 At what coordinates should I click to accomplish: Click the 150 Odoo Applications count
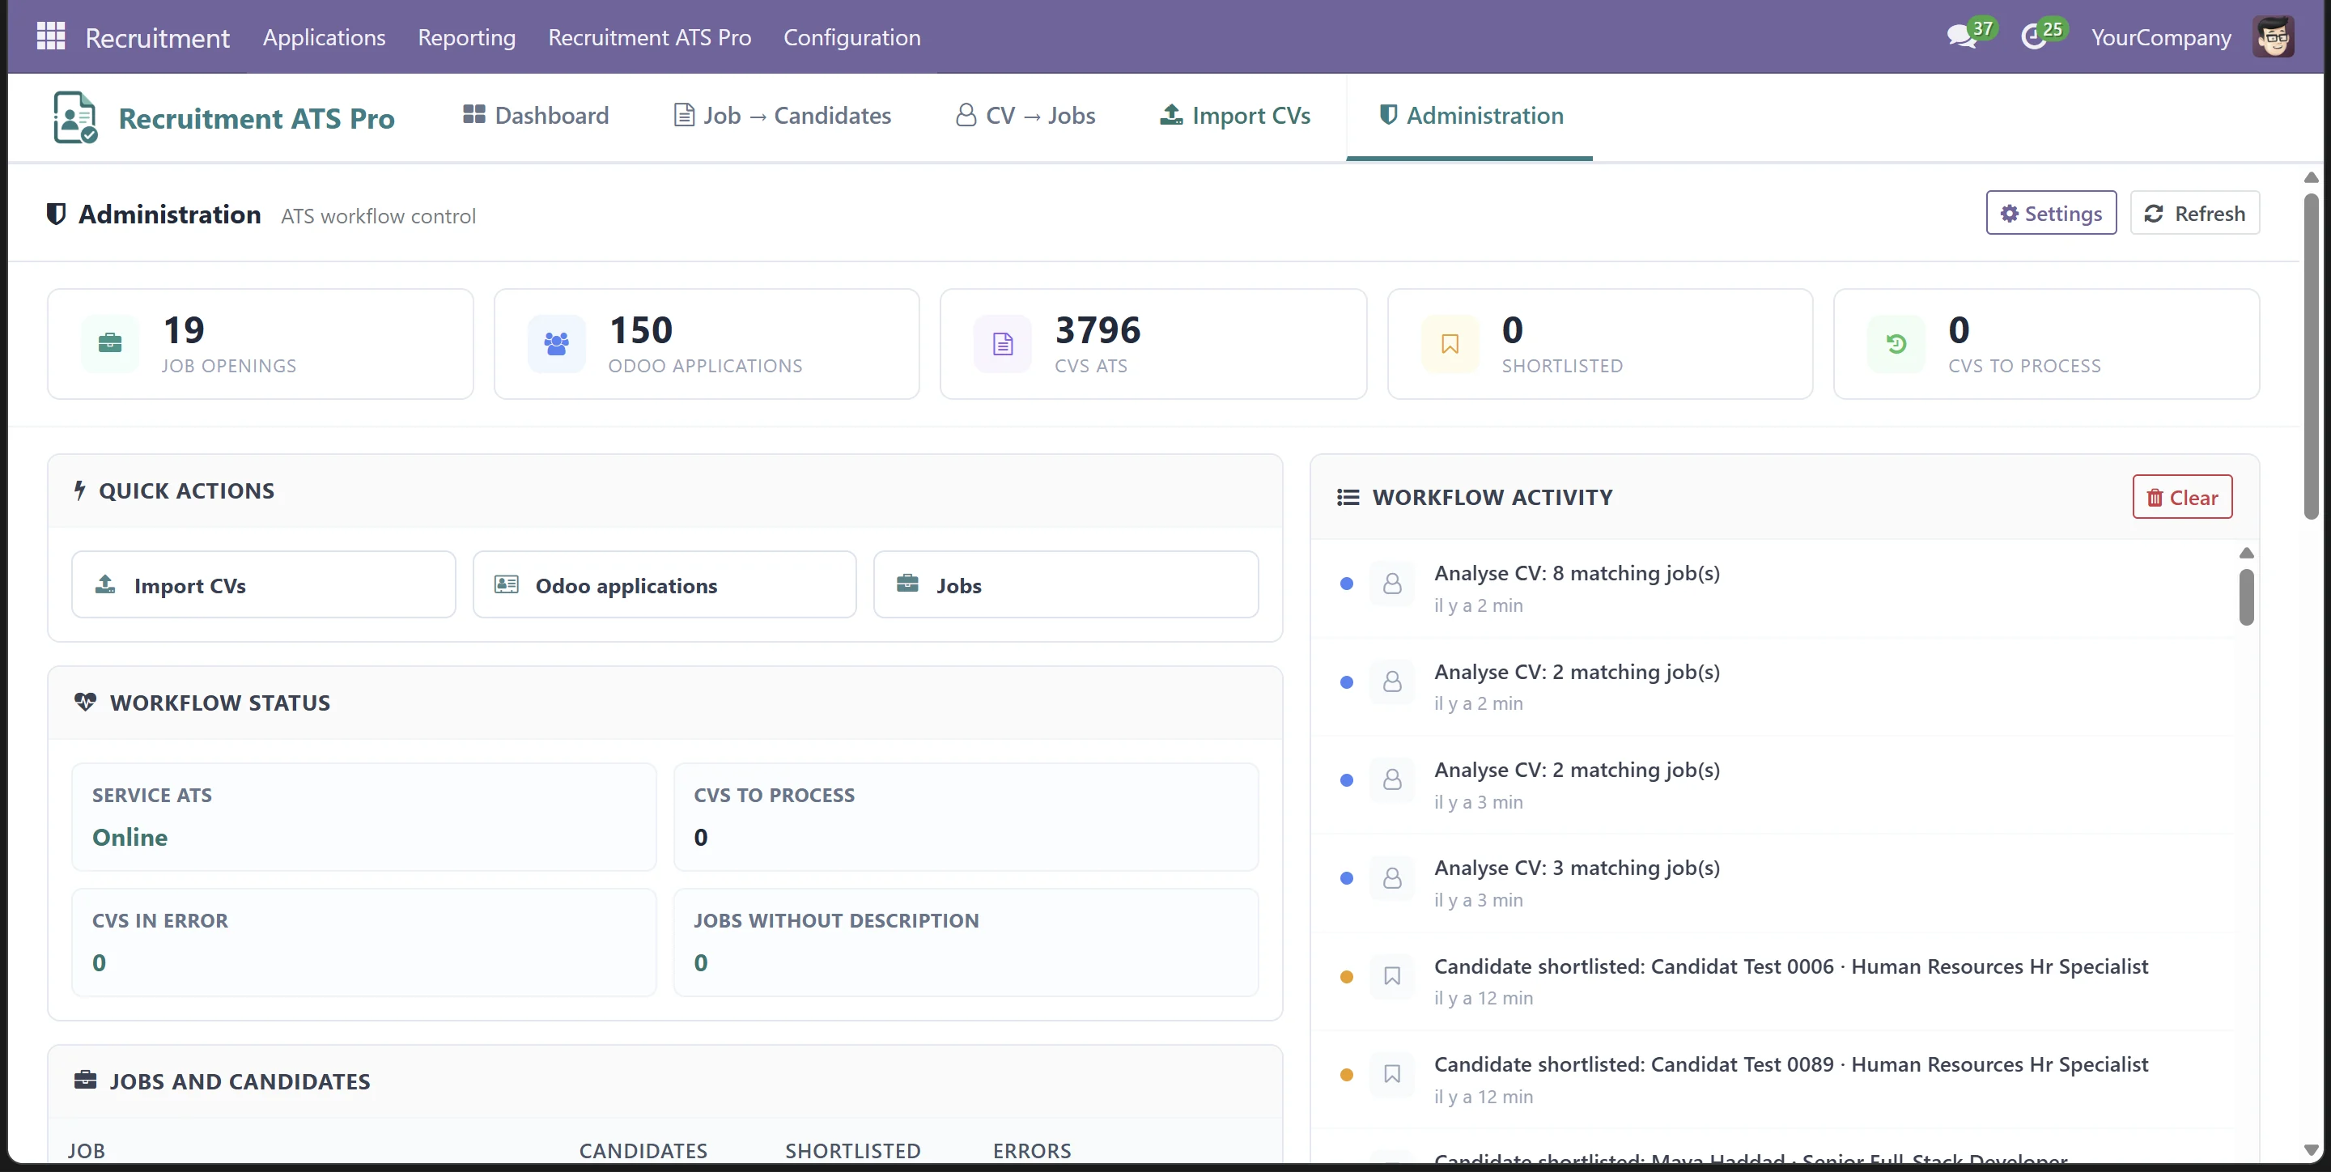[641, 330]
